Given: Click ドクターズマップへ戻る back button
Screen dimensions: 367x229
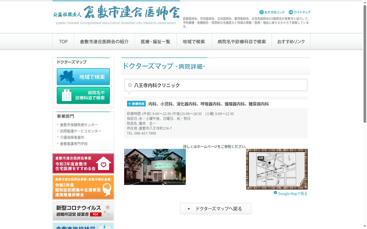Looking at the screenshot, I should click(x=216, y=209).
